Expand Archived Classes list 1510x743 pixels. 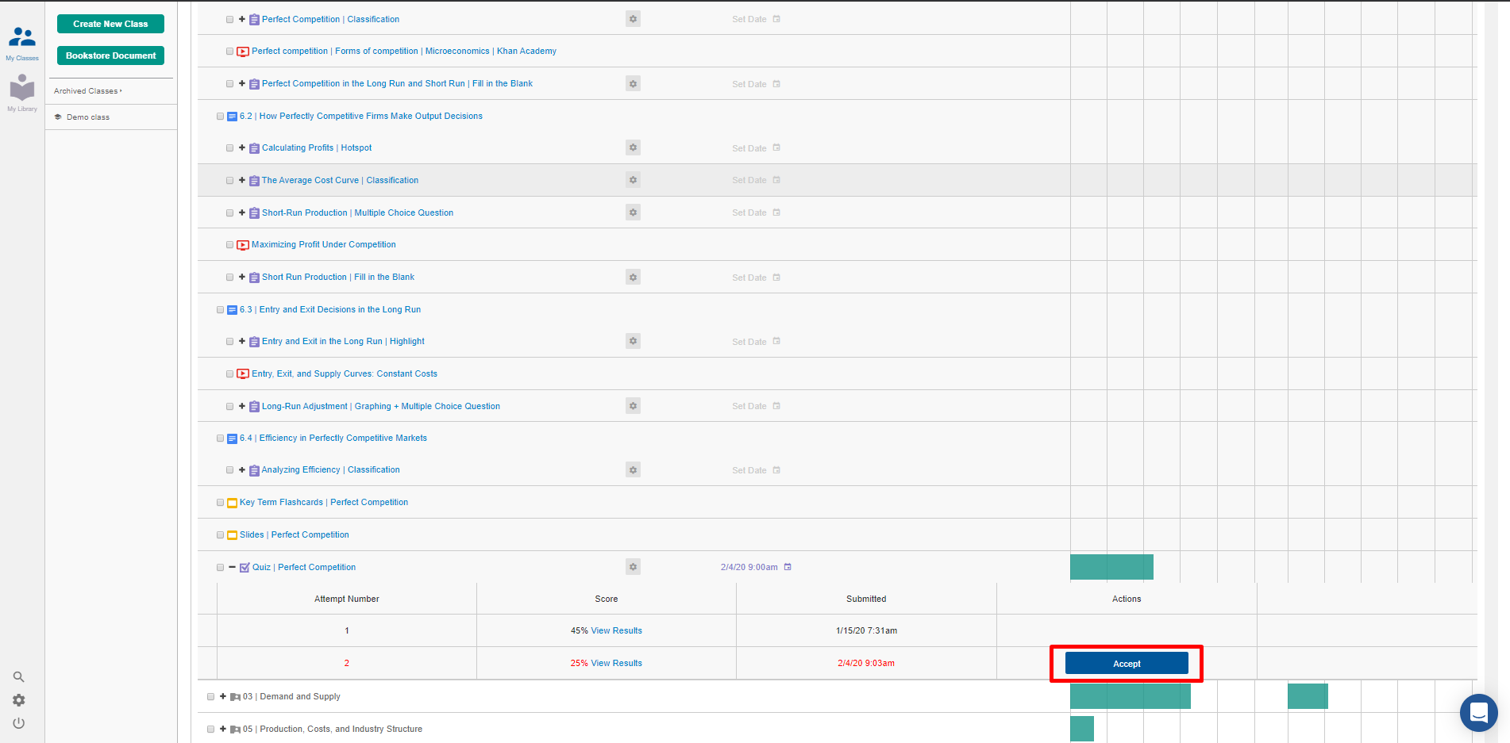point(88,91)
